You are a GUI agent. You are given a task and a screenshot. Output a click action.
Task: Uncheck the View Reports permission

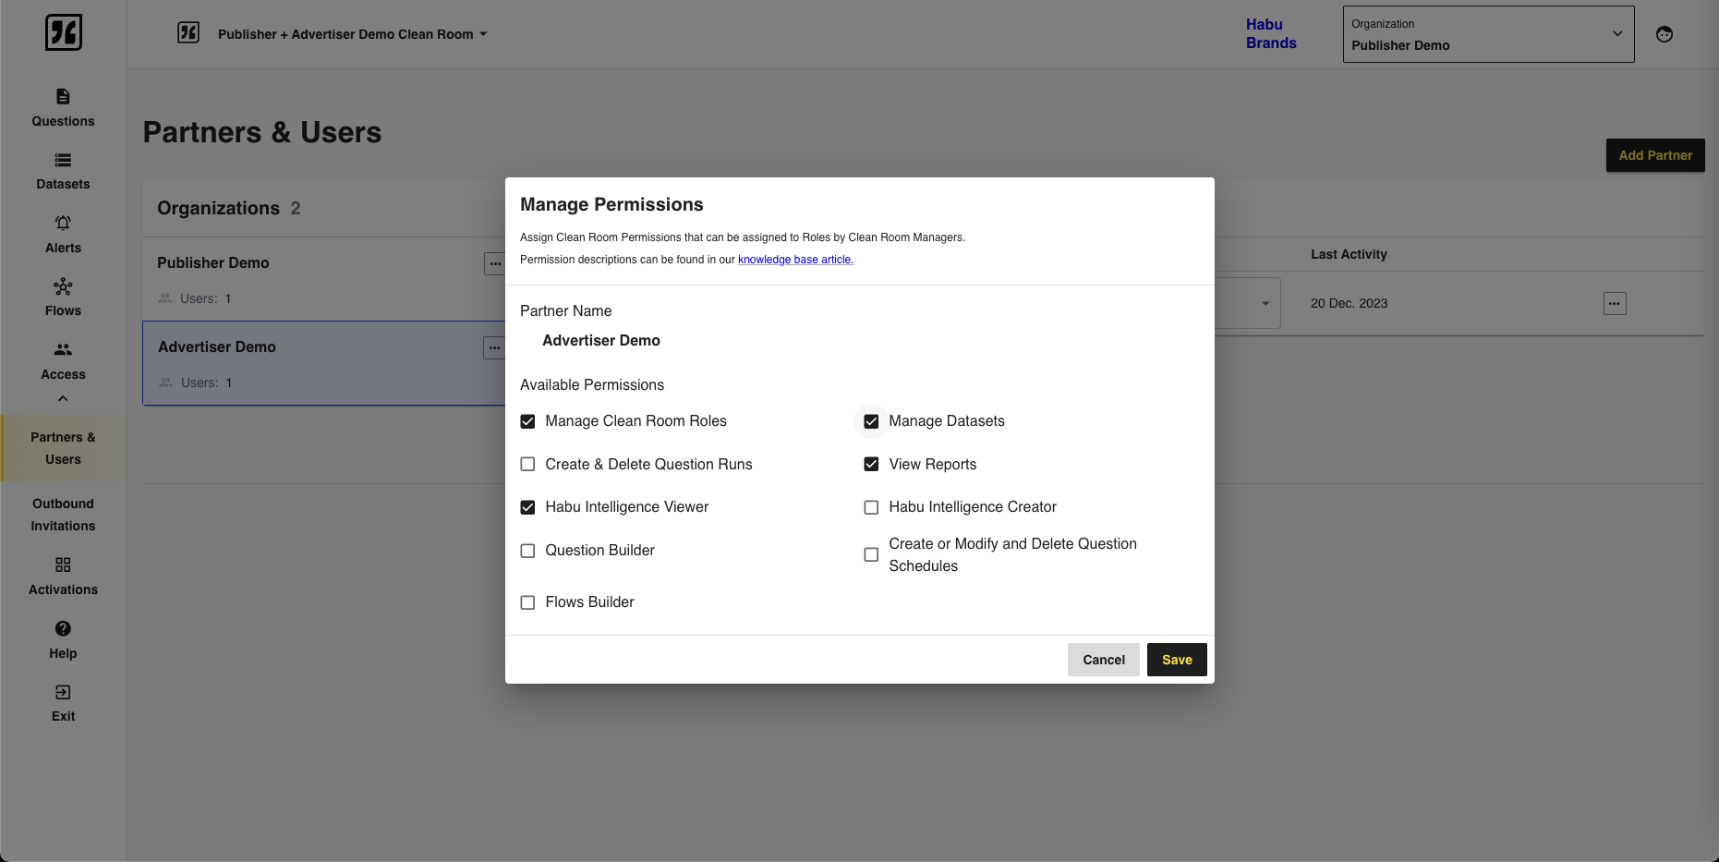(871, 464)
